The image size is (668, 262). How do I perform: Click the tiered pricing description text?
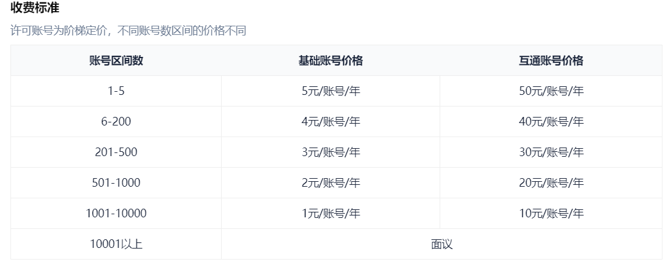pos(129,31)
